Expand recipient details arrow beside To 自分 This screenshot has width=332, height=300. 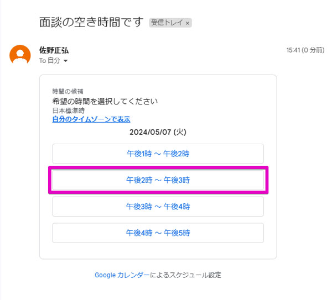tap(66, 61)
